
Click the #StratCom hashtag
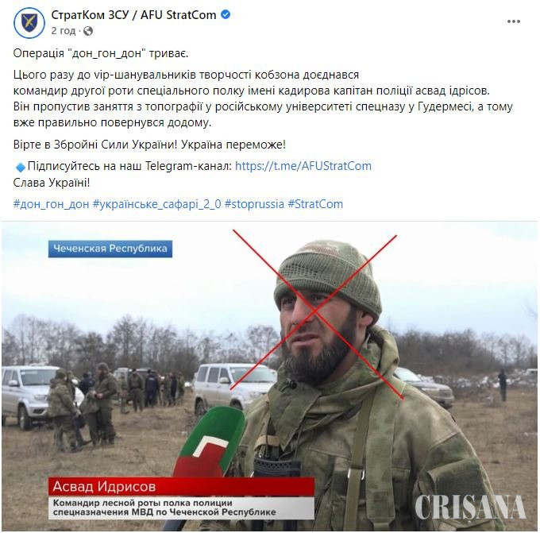[315, 204]
